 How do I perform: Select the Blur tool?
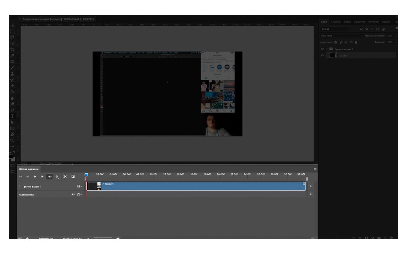click(13, 98)
